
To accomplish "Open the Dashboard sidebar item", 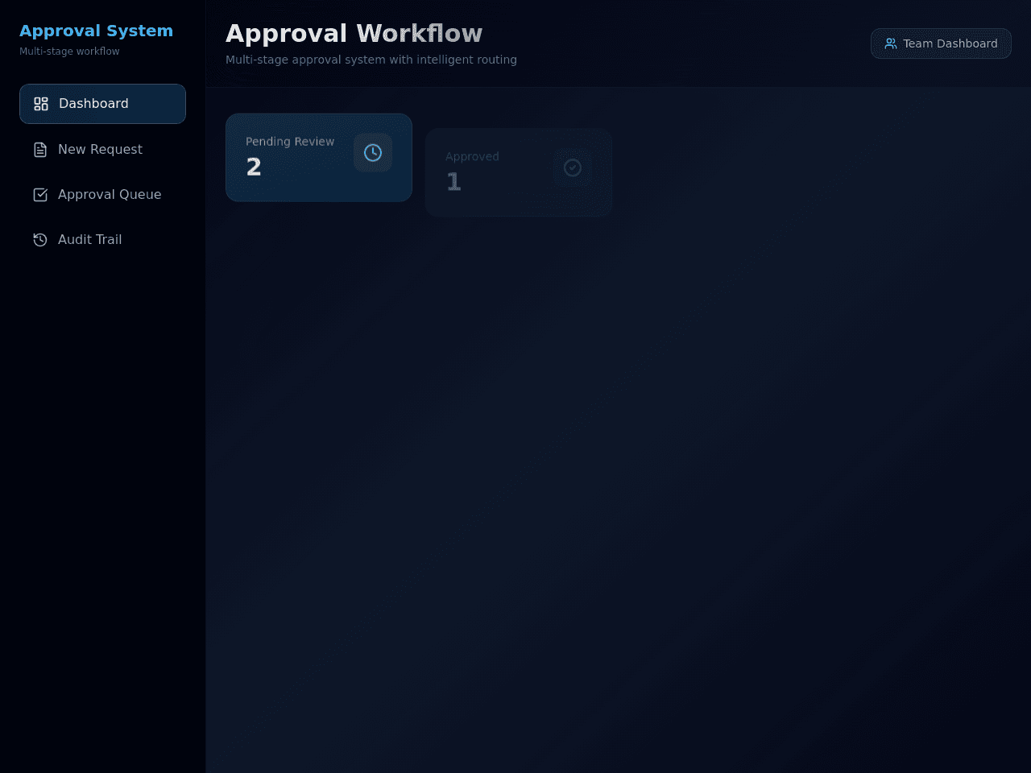I will (x=102, y=104).
